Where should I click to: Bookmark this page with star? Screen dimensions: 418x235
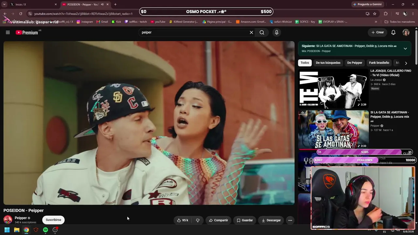(x=375, y=14)
